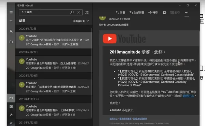This screenshot has width=205, height=126.
Task: Select the 2019年11月13日 date group header
Action: click(54, 99)
